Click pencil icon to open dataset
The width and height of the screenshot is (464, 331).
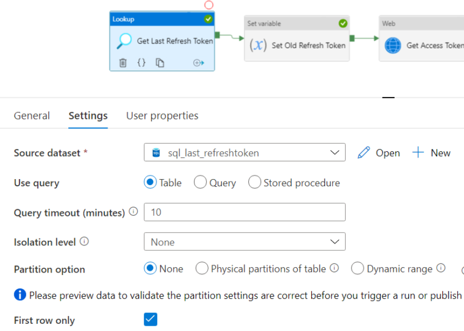(x=364, y=153)
